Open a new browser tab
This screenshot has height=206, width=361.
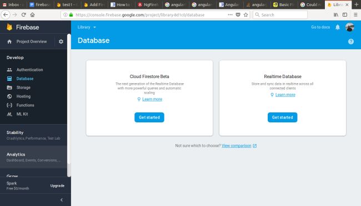tap(356, 4)
